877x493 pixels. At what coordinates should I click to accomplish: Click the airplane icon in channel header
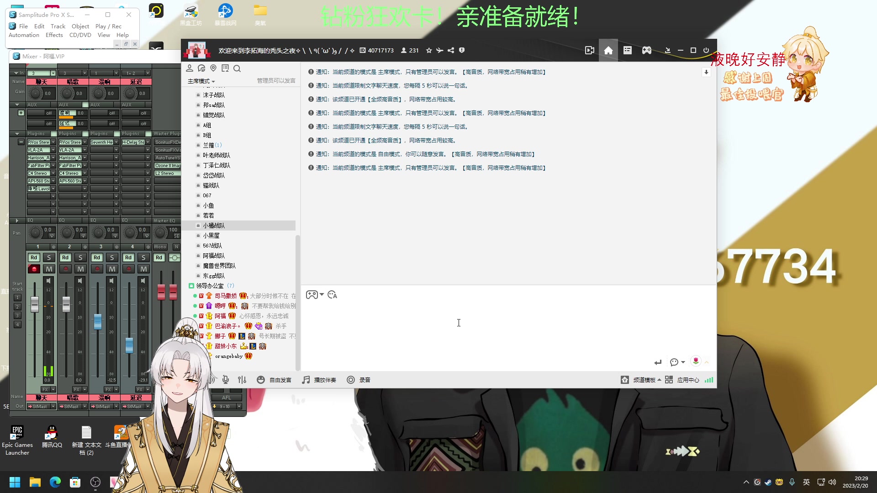(439, 50)
